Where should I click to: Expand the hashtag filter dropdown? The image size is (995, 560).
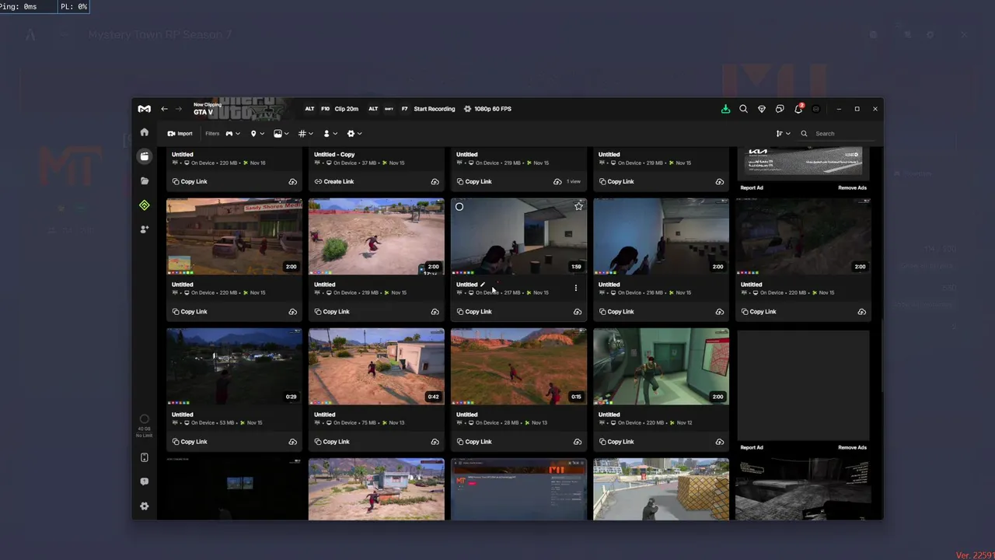point(305,134)
